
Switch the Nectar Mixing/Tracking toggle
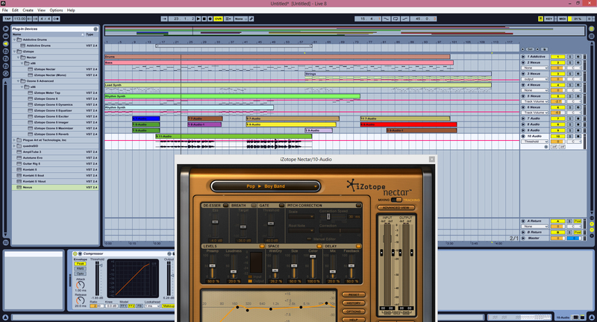point(396,200)
